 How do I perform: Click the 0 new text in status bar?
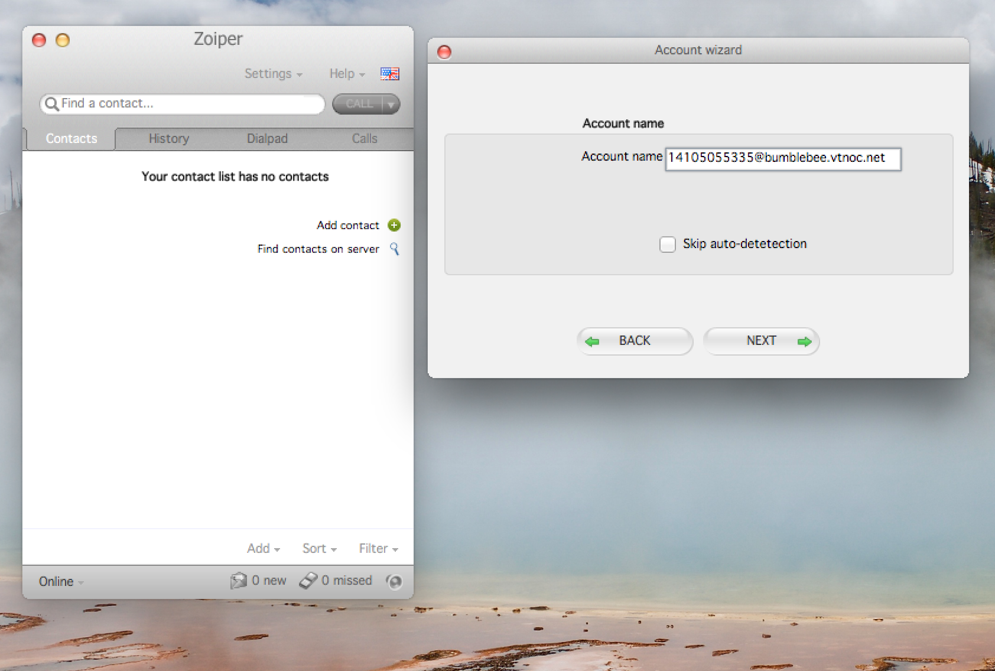click(269, 581)
